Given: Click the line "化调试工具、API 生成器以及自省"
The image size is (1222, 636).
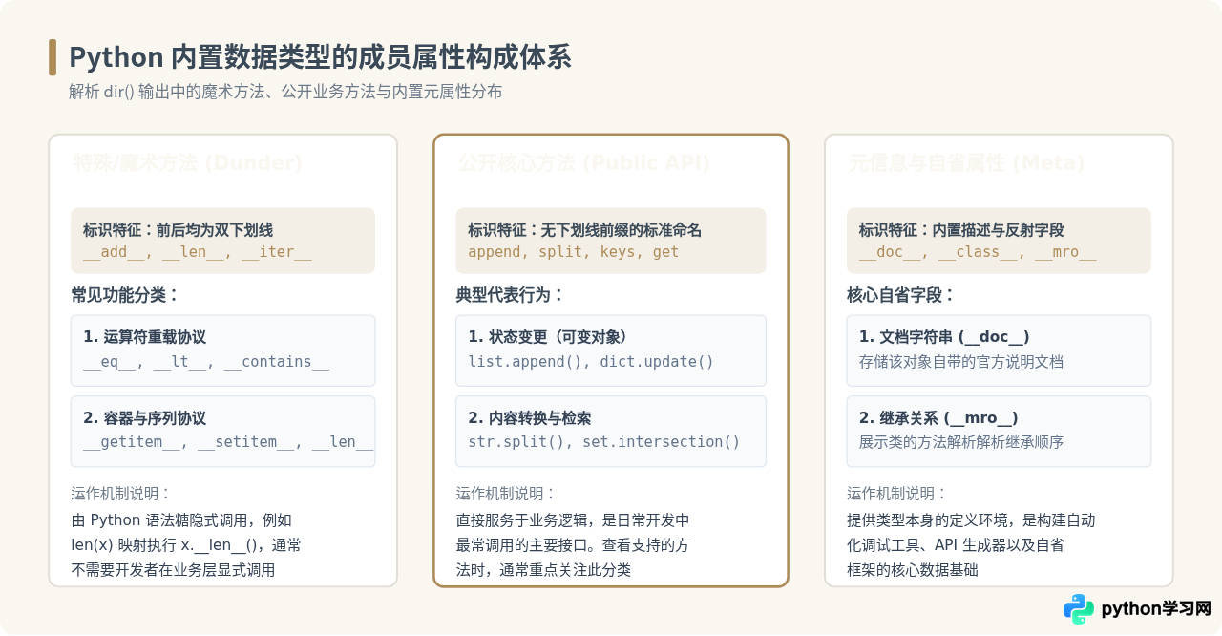Looking at the screenshot, I should 956,545.
